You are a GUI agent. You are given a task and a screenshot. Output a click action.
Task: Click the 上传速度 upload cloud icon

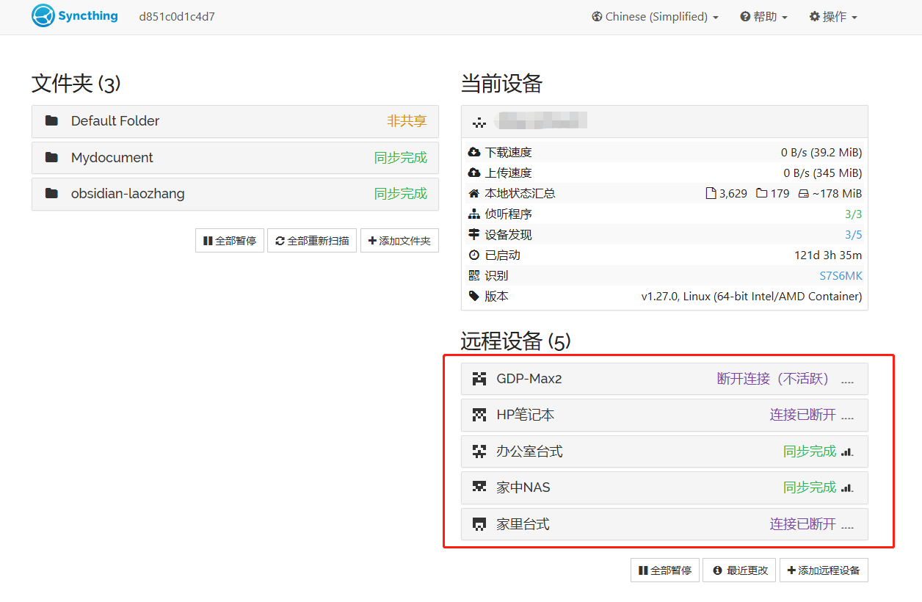click(x=474, y=173)
